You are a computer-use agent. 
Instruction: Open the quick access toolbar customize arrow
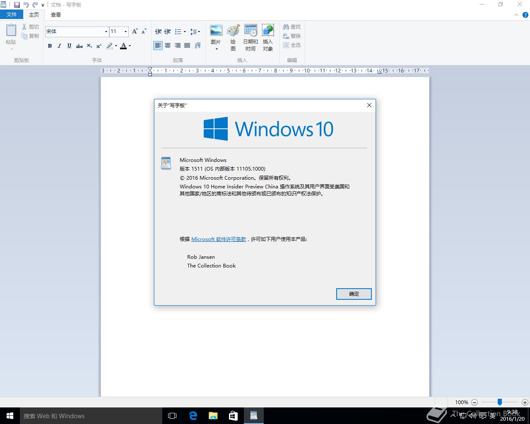point(43,5)
